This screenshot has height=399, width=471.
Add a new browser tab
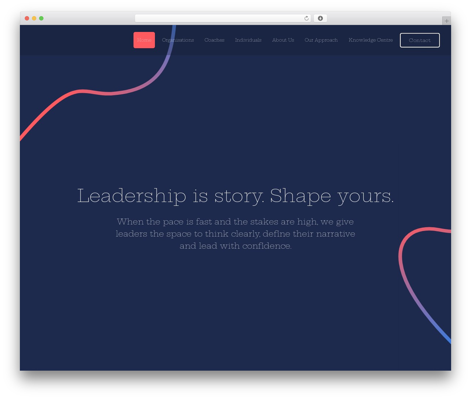446,21
